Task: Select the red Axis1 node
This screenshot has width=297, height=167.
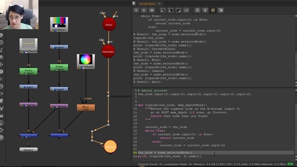Action: pyautogui.click(x=109, y=25)
